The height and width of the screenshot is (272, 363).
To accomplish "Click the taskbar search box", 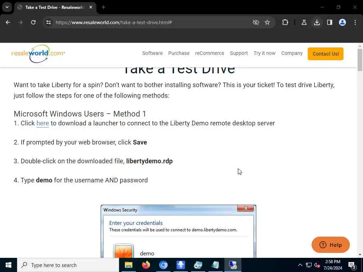I will point(68,265).
